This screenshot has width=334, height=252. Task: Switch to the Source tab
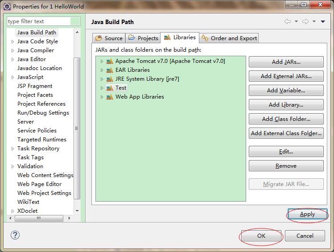point(109,38)
